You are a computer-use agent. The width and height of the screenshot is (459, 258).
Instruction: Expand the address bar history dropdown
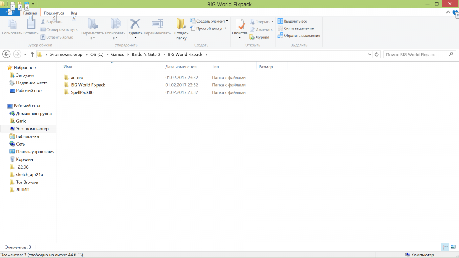369,54
